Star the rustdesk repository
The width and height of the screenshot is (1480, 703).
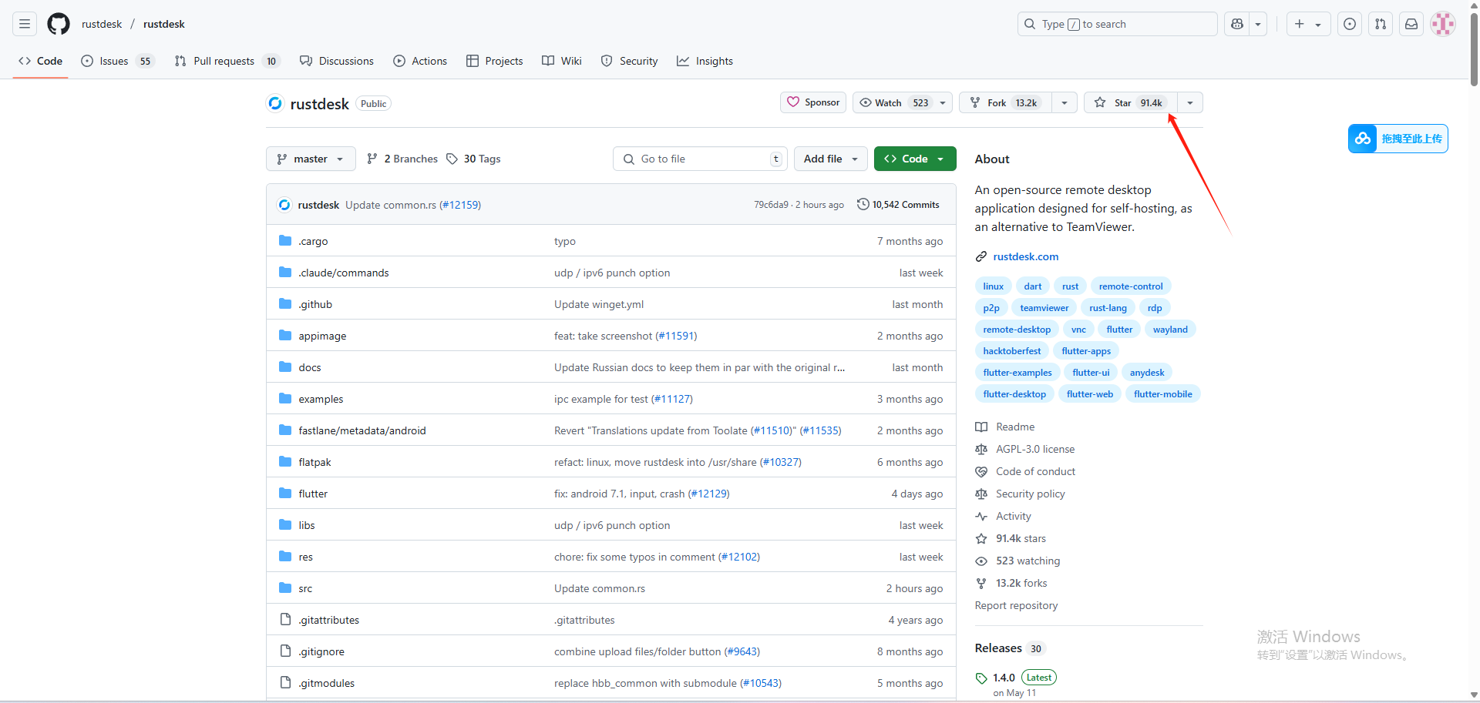[1130, 102]
